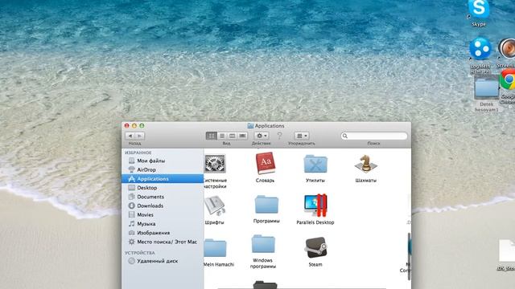
Task: Click the Applications window title
Action: point(270,125)
